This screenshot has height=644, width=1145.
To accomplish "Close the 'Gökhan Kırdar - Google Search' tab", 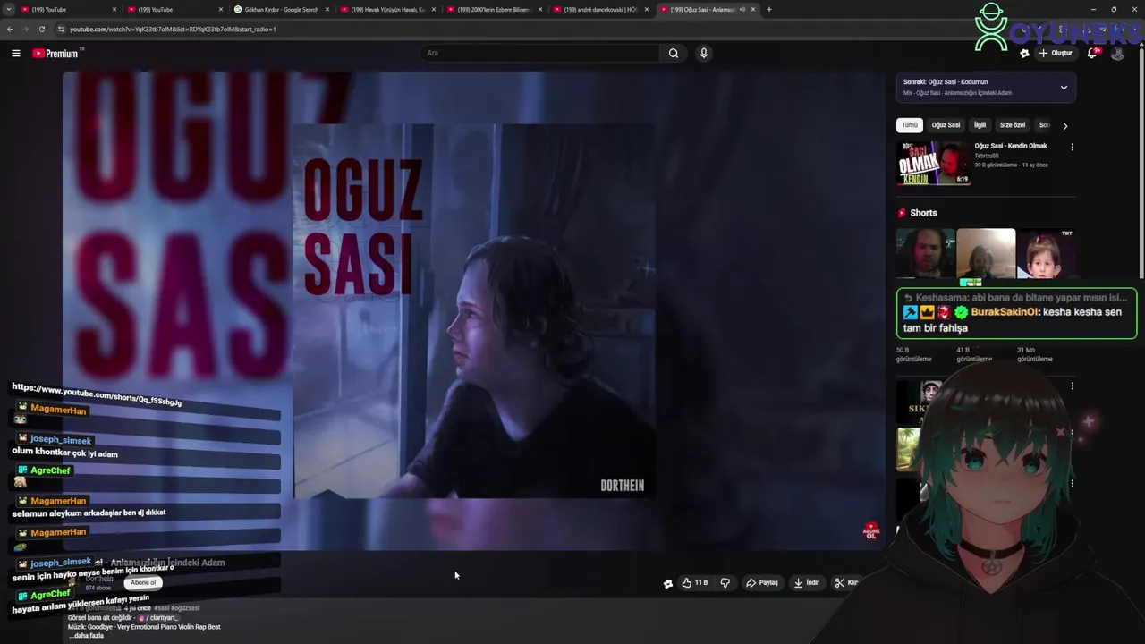I will point(327,9).
